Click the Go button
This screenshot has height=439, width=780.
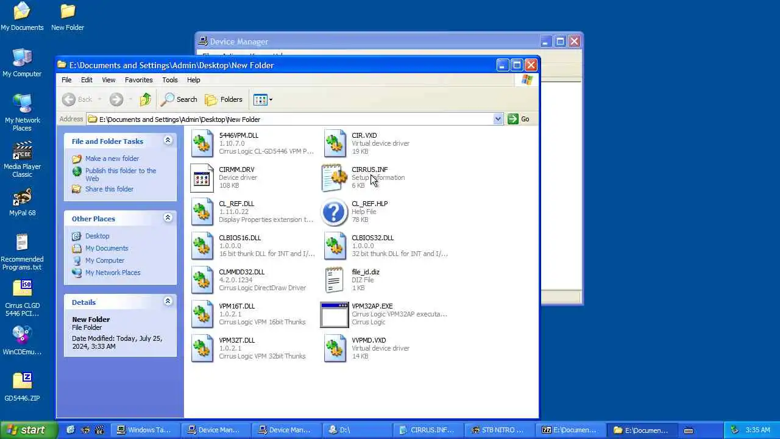pos(519,119)
